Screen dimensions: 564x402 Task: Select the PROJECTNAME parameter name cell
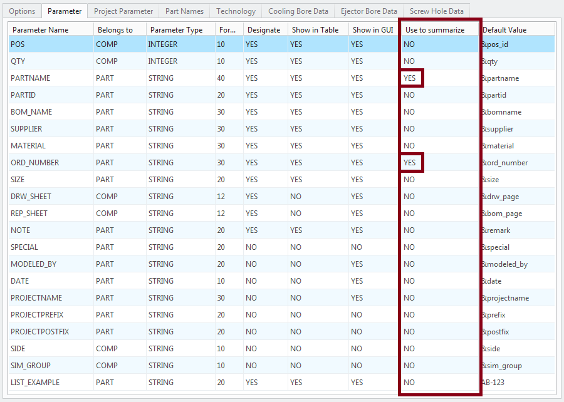(36, 298)
